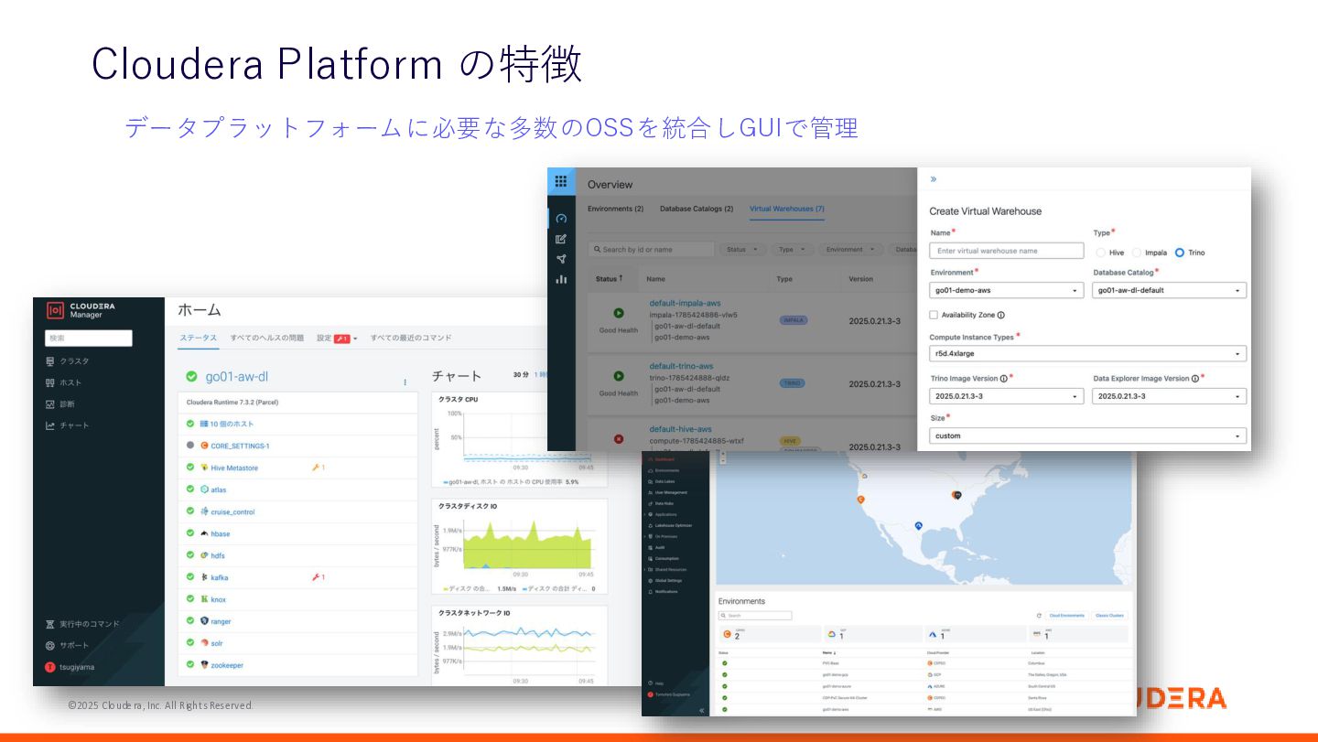The image size is (1318, 742).
Task: Switch to Environments (2) tab
Action: click(x=615, y=209)
